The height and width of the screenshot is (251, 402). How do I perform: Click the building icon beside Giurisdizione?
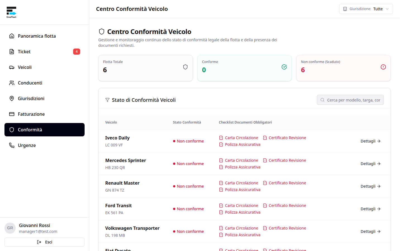pyautogui.click(x=345, y=9)
